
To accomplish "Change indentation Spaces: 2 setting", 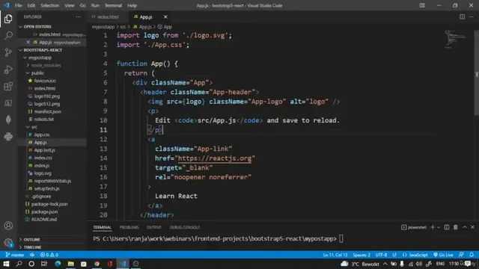I will pyautogui.click(x=361, y=255).
